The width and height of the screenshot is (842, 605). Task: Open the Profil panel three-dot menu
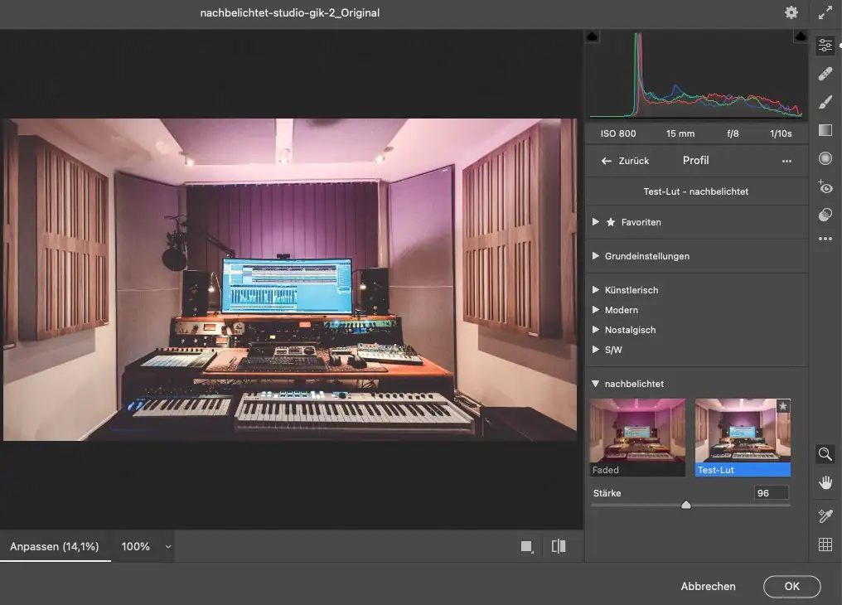[x=786, y=161]
